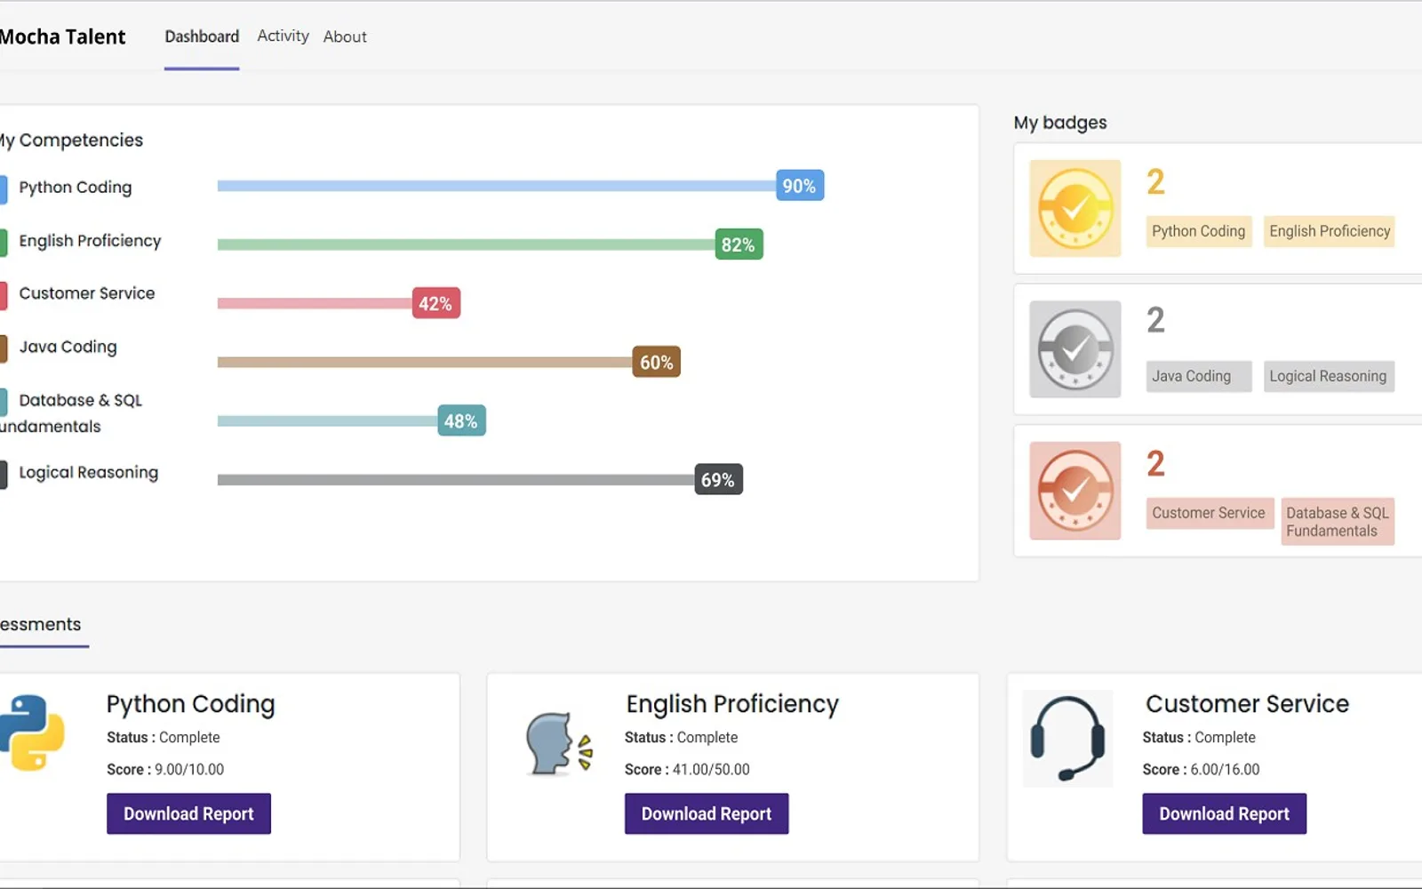The width and height of the screenshot is (1422, 889).
Task: Select the English Proficiency competency label
Action: (90, 241)
